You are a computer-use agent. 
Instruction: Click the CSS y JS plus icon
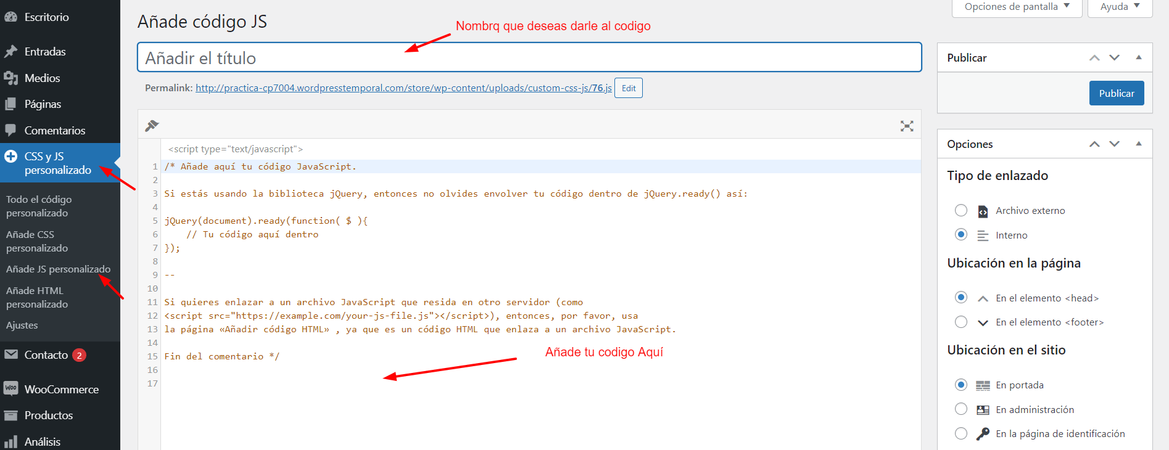point(10,157)
